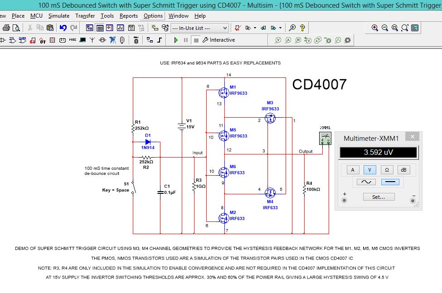Open the Tools menu
Image resolution: width=442 pixels, height=293 pixels.
[x=107, y=16]
